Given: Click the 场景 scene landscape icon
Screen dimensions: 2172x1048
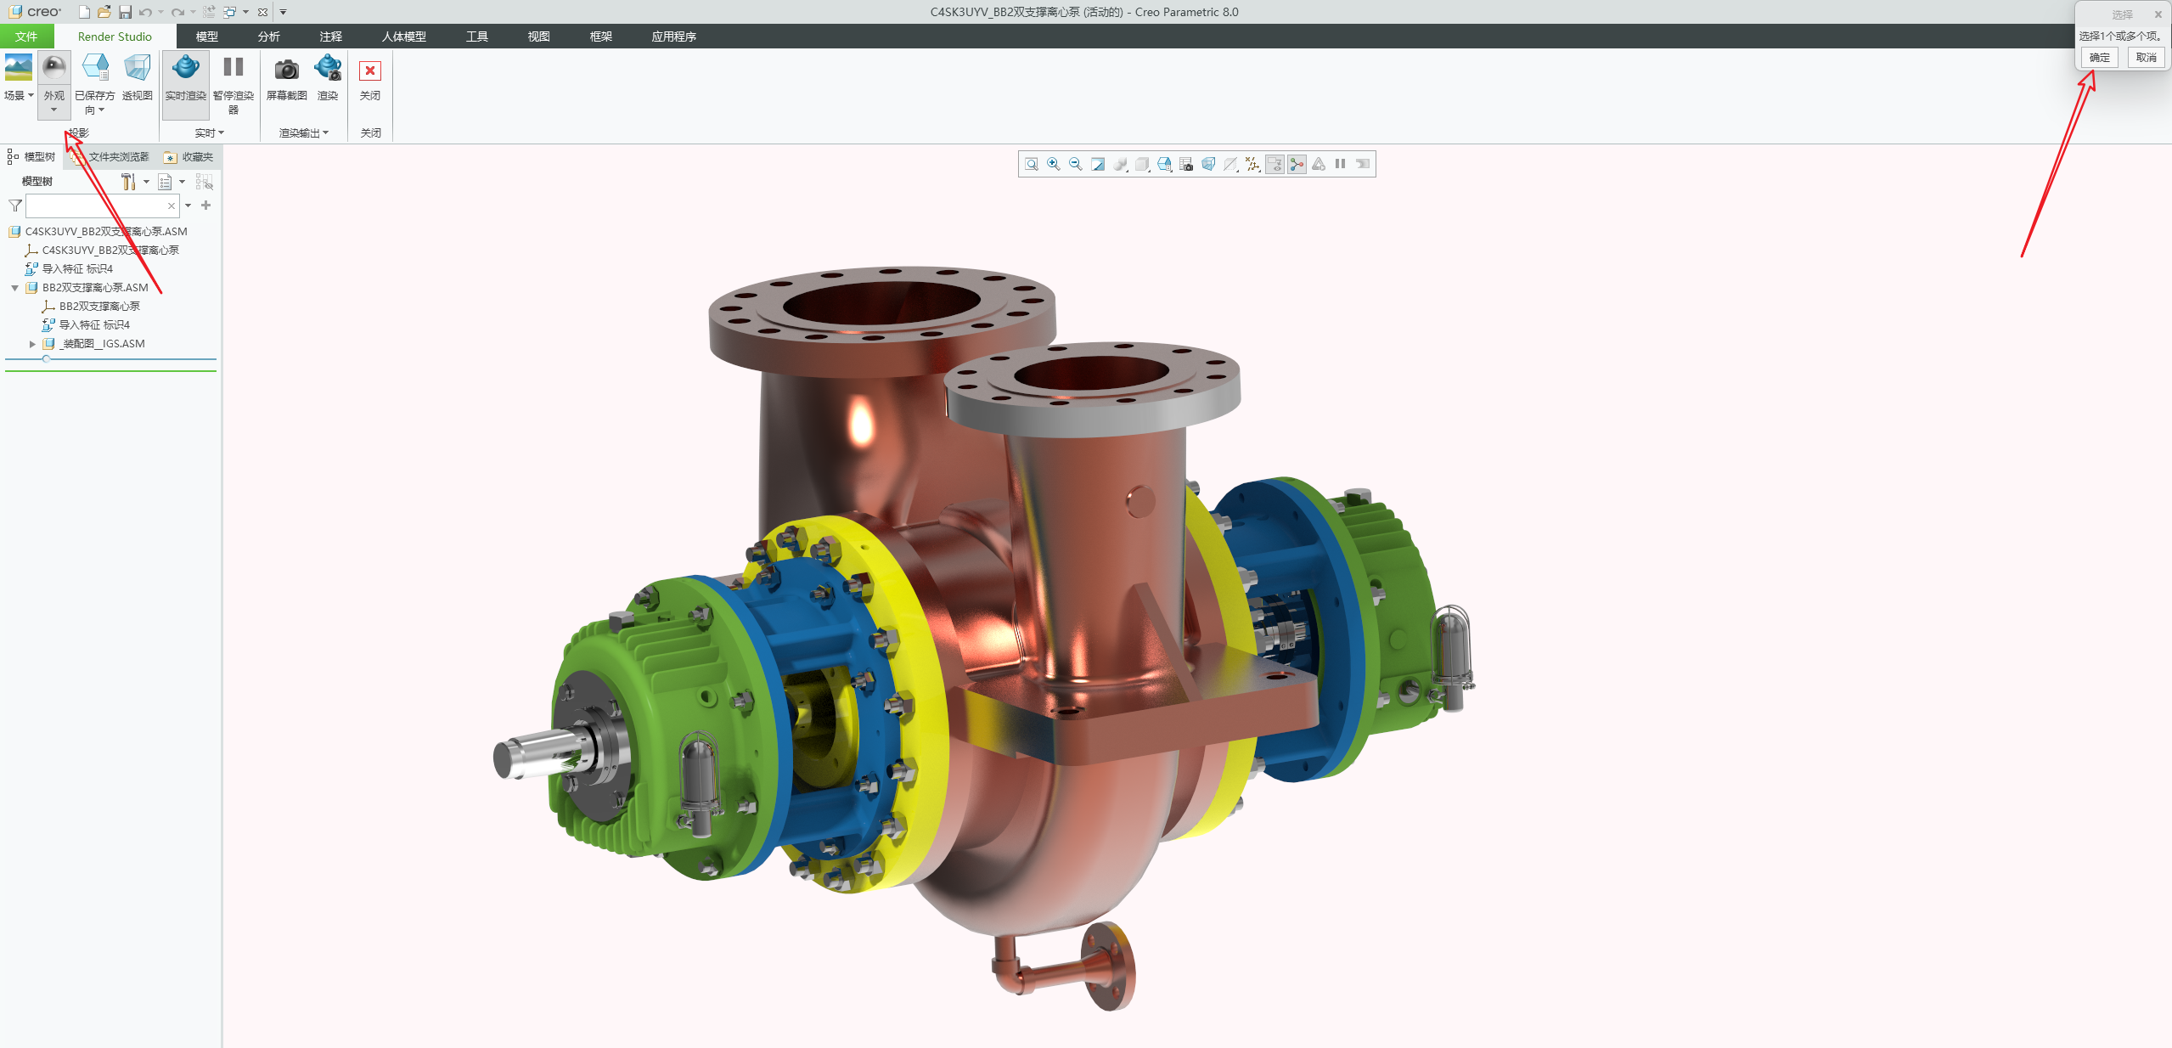Looking at the screenshot, I should [18, 68].
